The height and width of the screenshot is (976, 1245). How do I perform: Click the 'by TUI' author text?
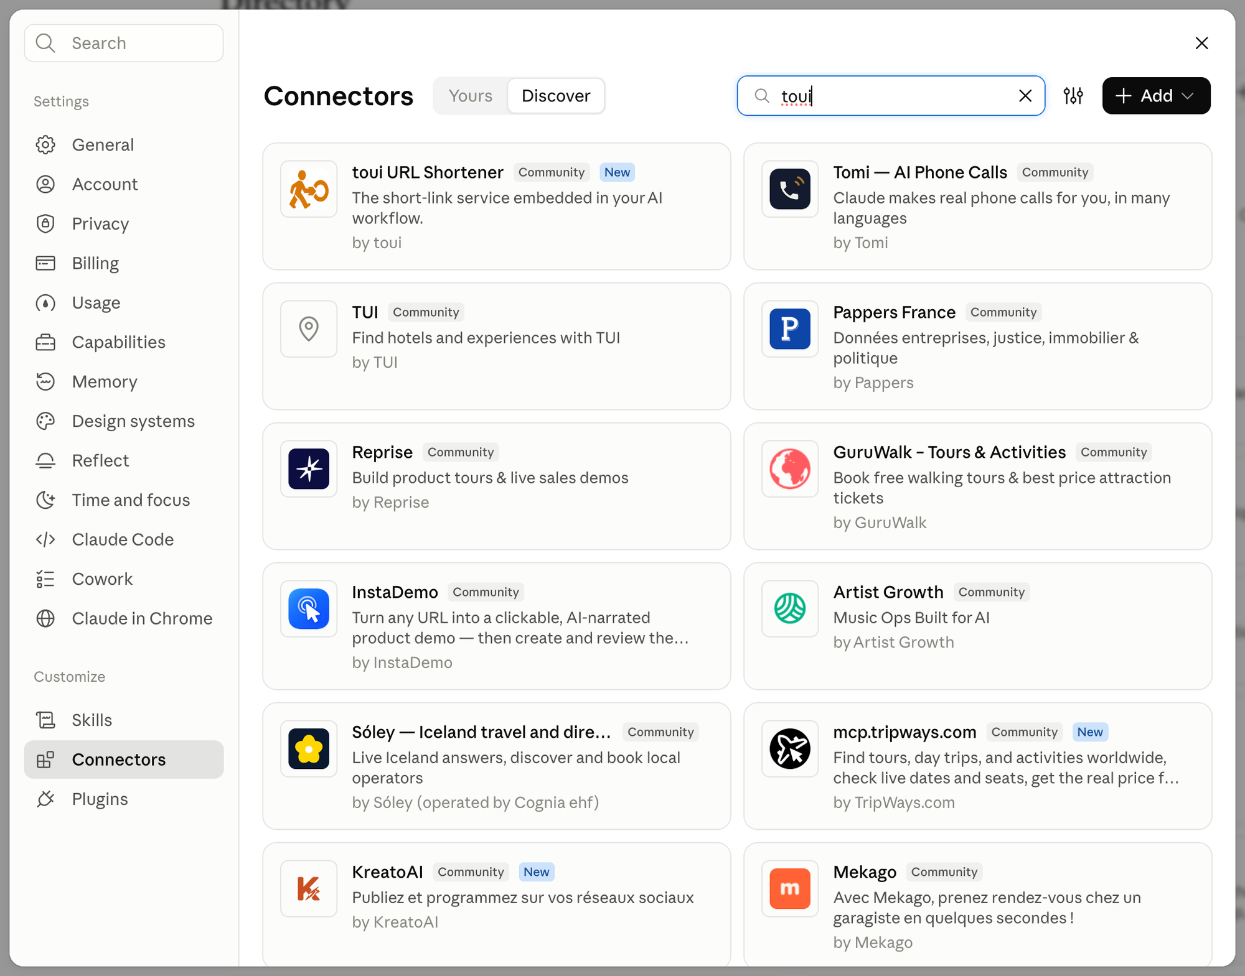[375, 362]
